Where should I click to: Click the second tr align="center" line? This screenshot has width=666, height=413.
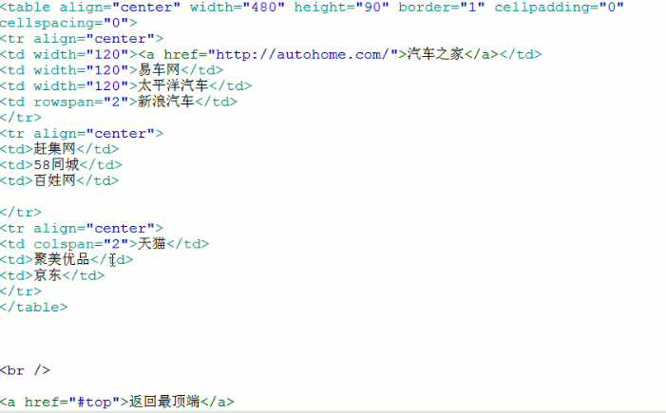click(x=82, y=134)
